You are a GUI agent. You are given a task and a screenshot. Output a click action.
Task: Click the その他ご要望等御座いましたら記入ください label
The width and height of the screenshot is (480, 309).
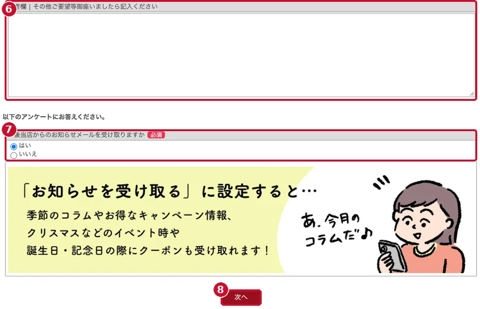pos(95,6)
